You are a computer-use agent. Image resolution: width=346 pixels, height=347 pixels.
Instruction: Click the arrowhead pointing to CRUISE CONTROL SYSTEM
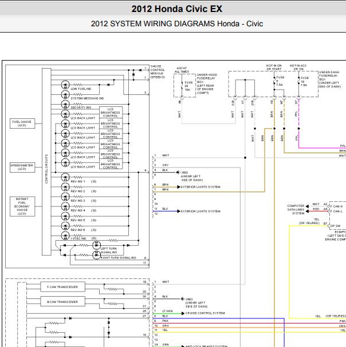pyautogui.click(x=183, y=313)
